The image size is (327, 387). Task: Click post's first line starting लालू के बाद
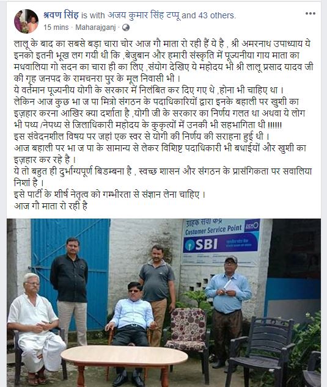pyautogui.click(x=163, y=44)
